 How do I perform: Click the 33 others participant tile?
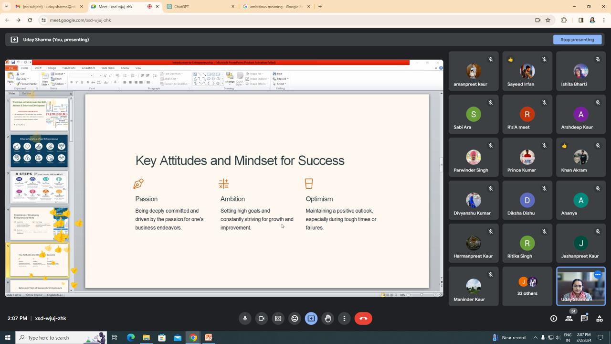(527, 286)
